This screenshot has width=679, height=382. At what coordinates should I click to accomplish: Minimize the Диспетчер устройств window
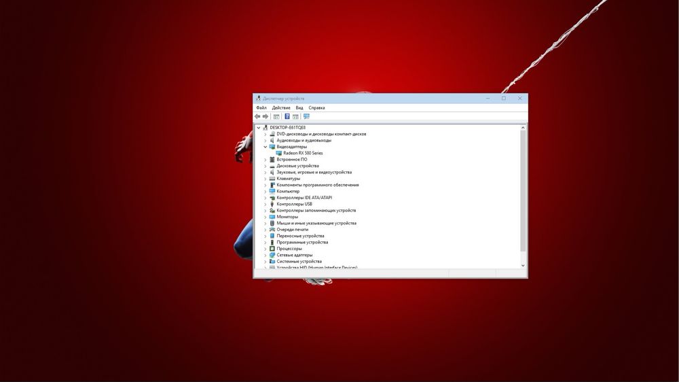tap(488, 99)
